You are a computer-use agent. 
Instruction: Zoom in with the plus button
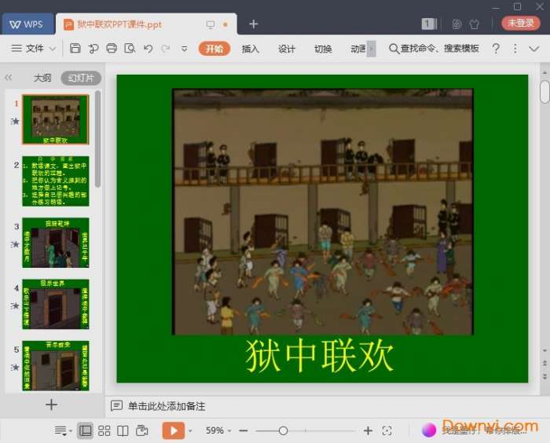tap(368, 430)
